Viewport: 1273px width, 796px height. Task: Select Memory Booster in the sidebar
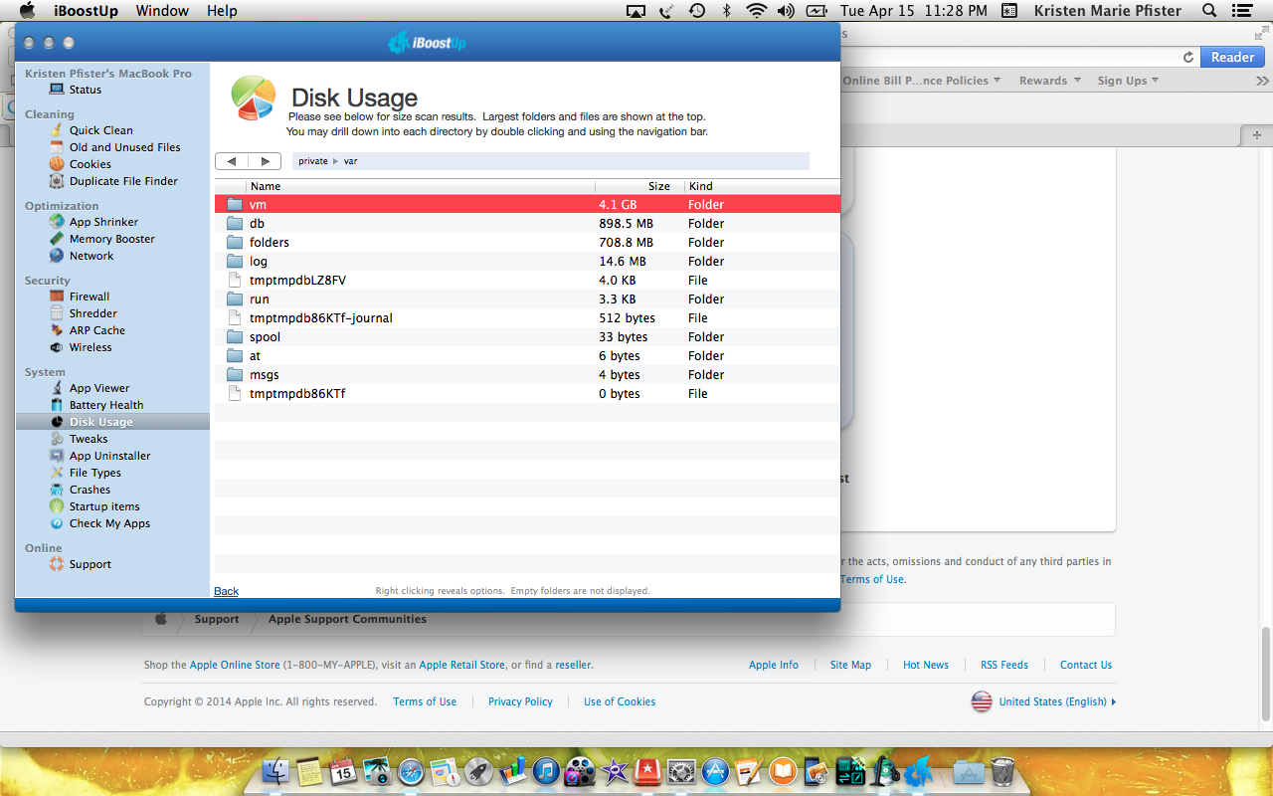(112, 239)
